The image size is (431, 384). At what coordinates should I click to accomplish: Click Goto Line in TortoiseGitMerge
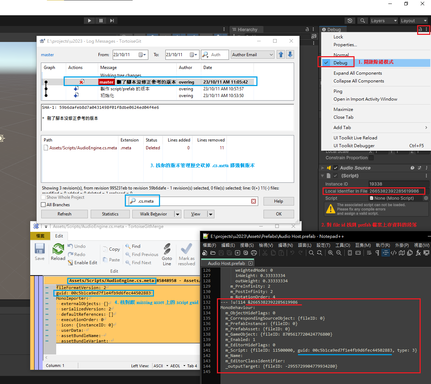(167, 253)
